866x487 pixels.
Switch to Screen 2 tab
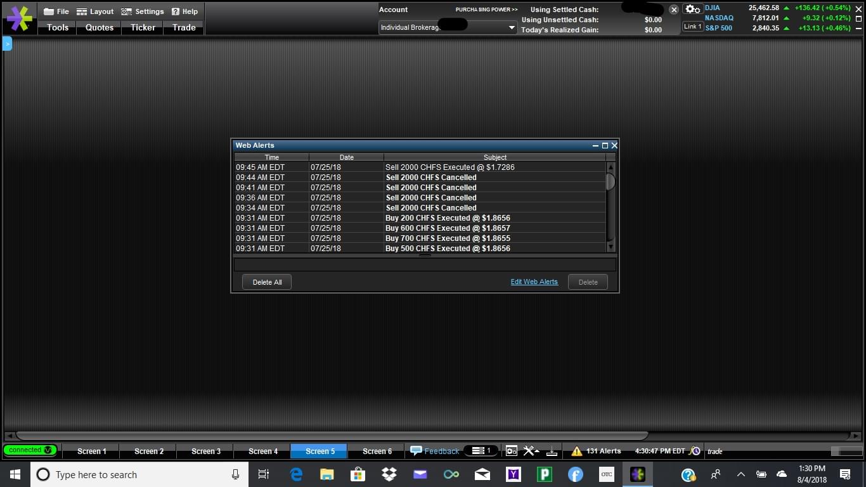pyautogui.click(x=149, y=451)
